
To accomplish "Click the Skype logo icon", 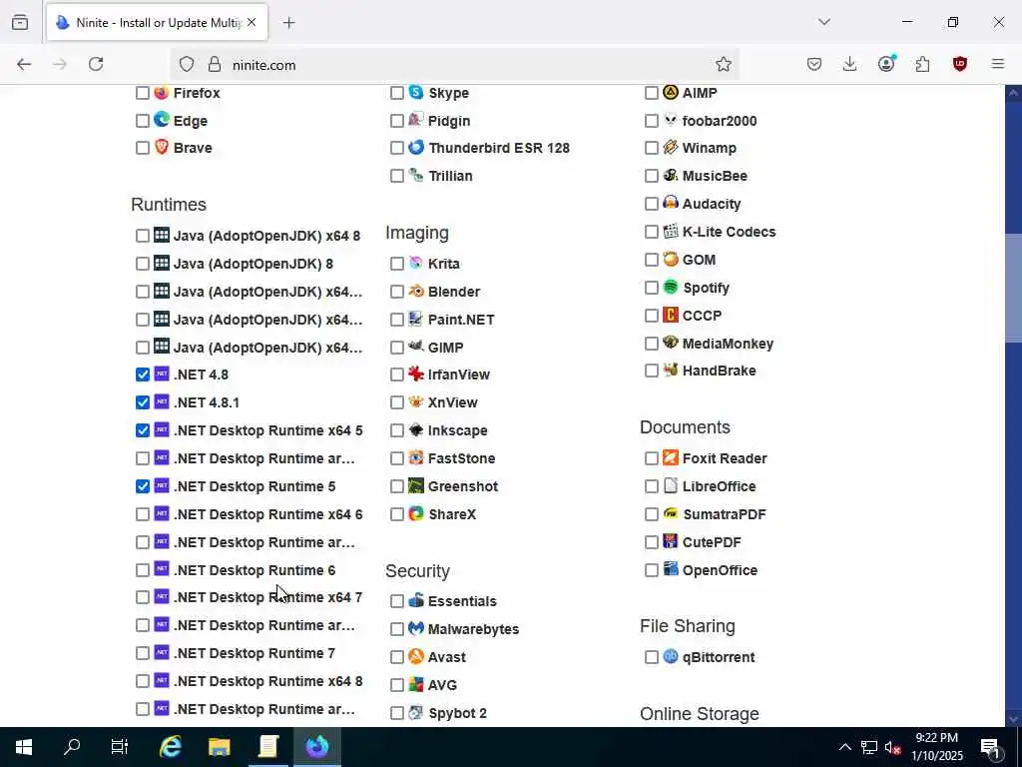I will 416,93.
